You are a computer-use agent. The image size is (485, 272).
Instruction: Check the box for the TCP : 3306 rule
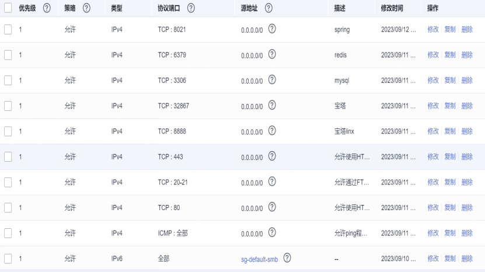pos(8,80)
